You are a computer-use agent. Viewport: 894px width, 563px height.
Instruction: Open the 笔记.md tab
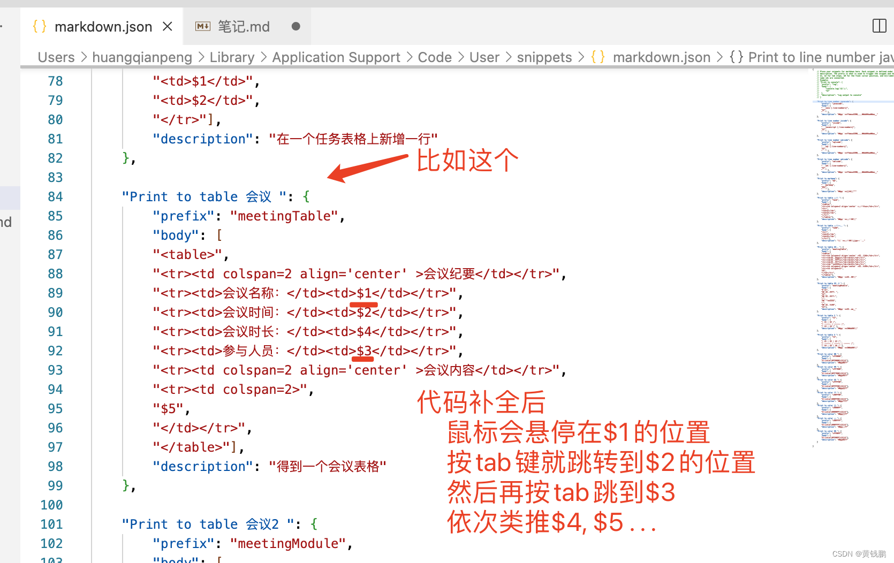pos(246,27)
